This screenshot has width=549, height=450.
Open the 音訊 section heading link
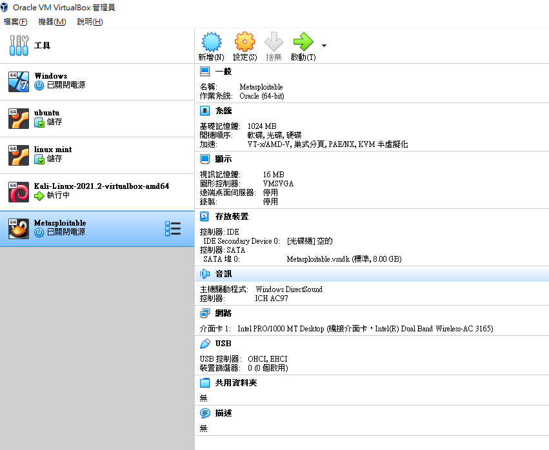(223, 273)
